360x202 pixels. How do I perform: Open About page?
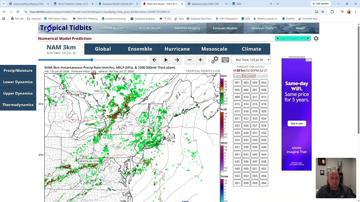pyautogui.click(x=300, y=28)
